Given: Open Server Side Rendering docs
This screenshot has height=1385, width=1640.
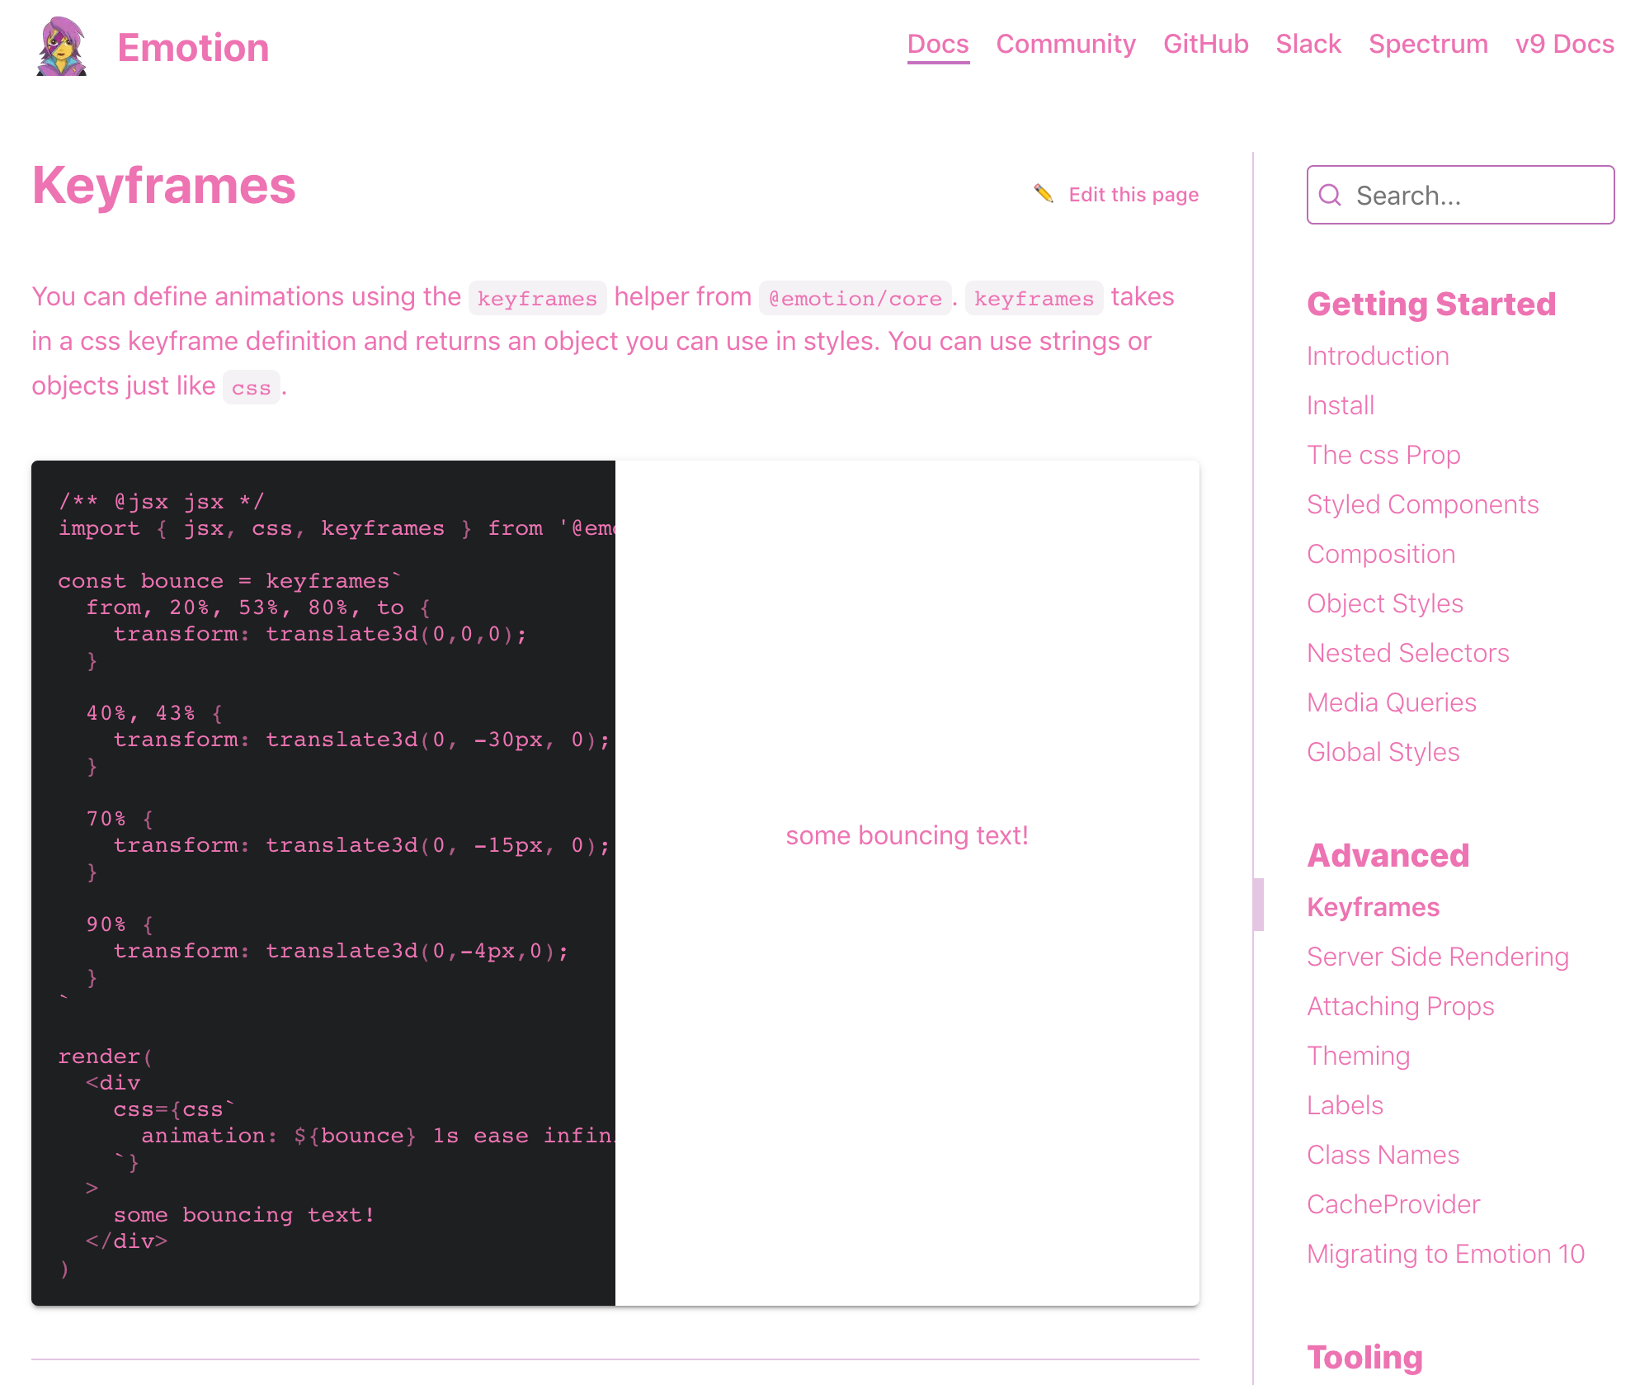Looking at the screenshot, I should [x=1438, y=956].
